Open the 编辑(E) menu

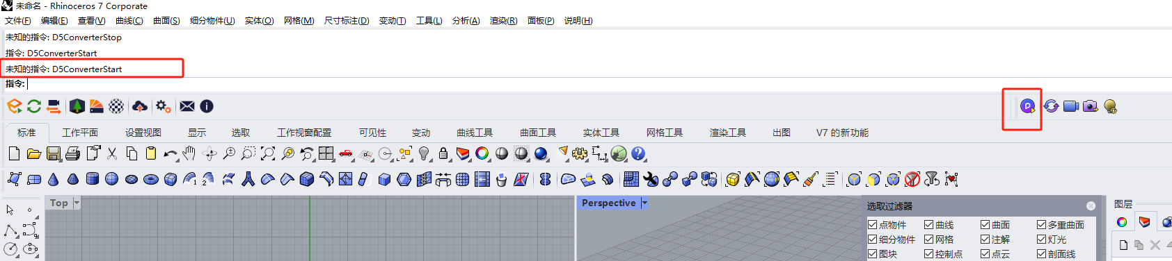[54, 21]
